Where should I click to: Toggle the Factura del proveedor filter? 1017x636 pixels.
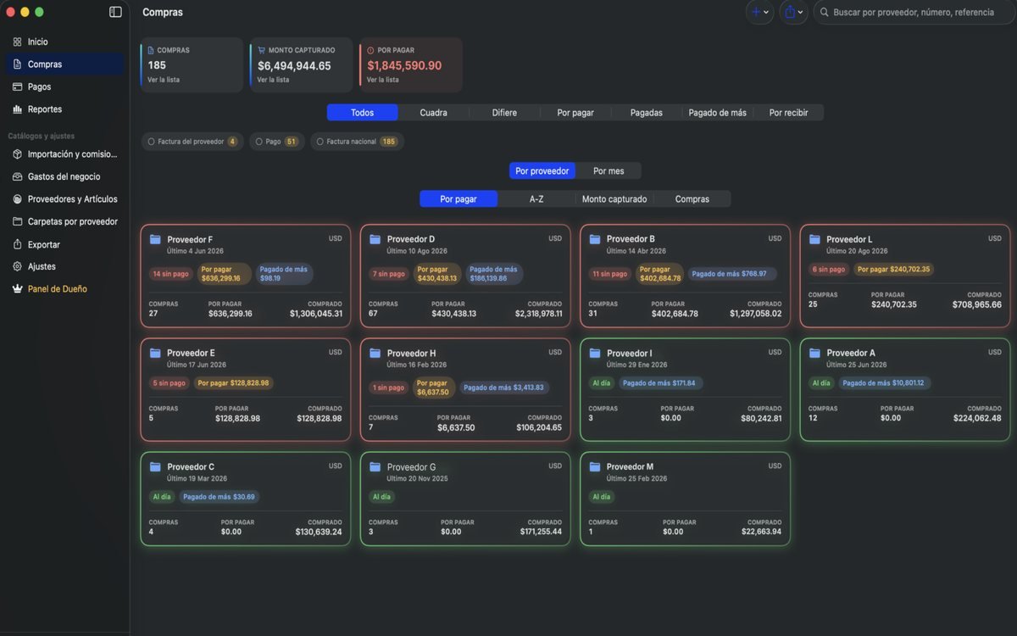pos(192,142)
